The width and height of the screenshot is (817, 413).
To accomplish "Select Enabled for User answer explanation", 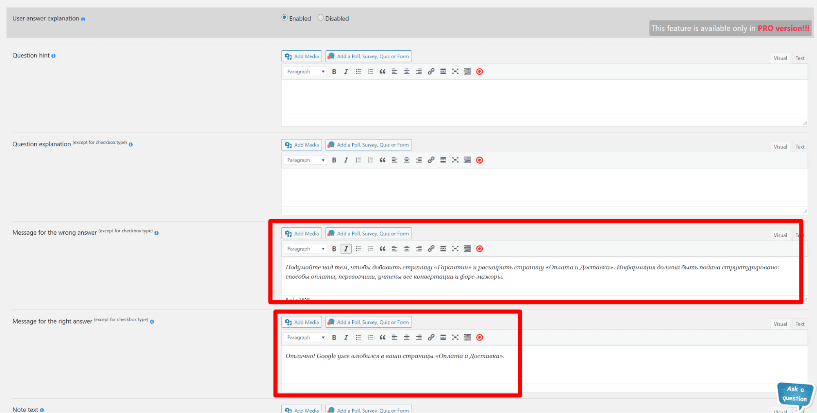I will 284,18.
